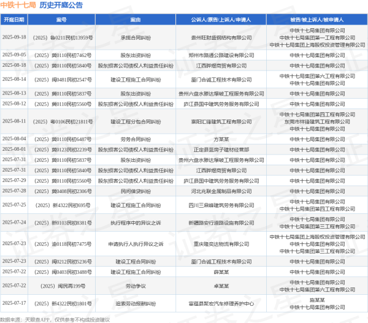This screenshot has width=368, height=323.
Task: Click plaintiff 卓某某
Action: (221, 286)
